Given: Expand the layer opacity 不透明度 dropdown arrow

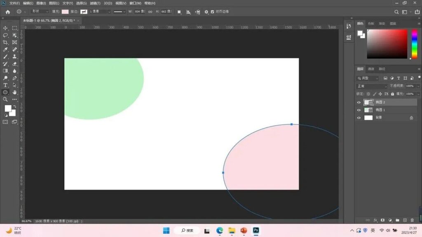Looking at the screenshot, I should (418, 86).
